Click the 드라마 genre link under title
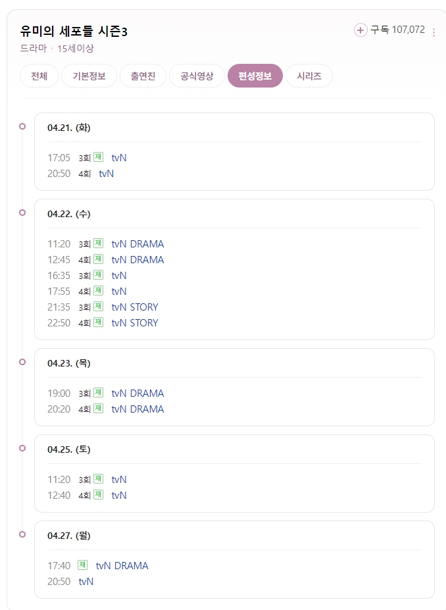 pos(34,49)
